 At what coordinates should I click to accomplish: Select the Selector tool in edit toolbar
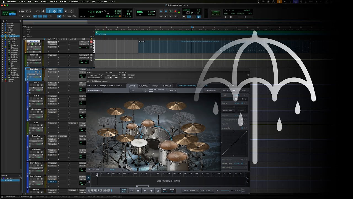pos(55,11)
